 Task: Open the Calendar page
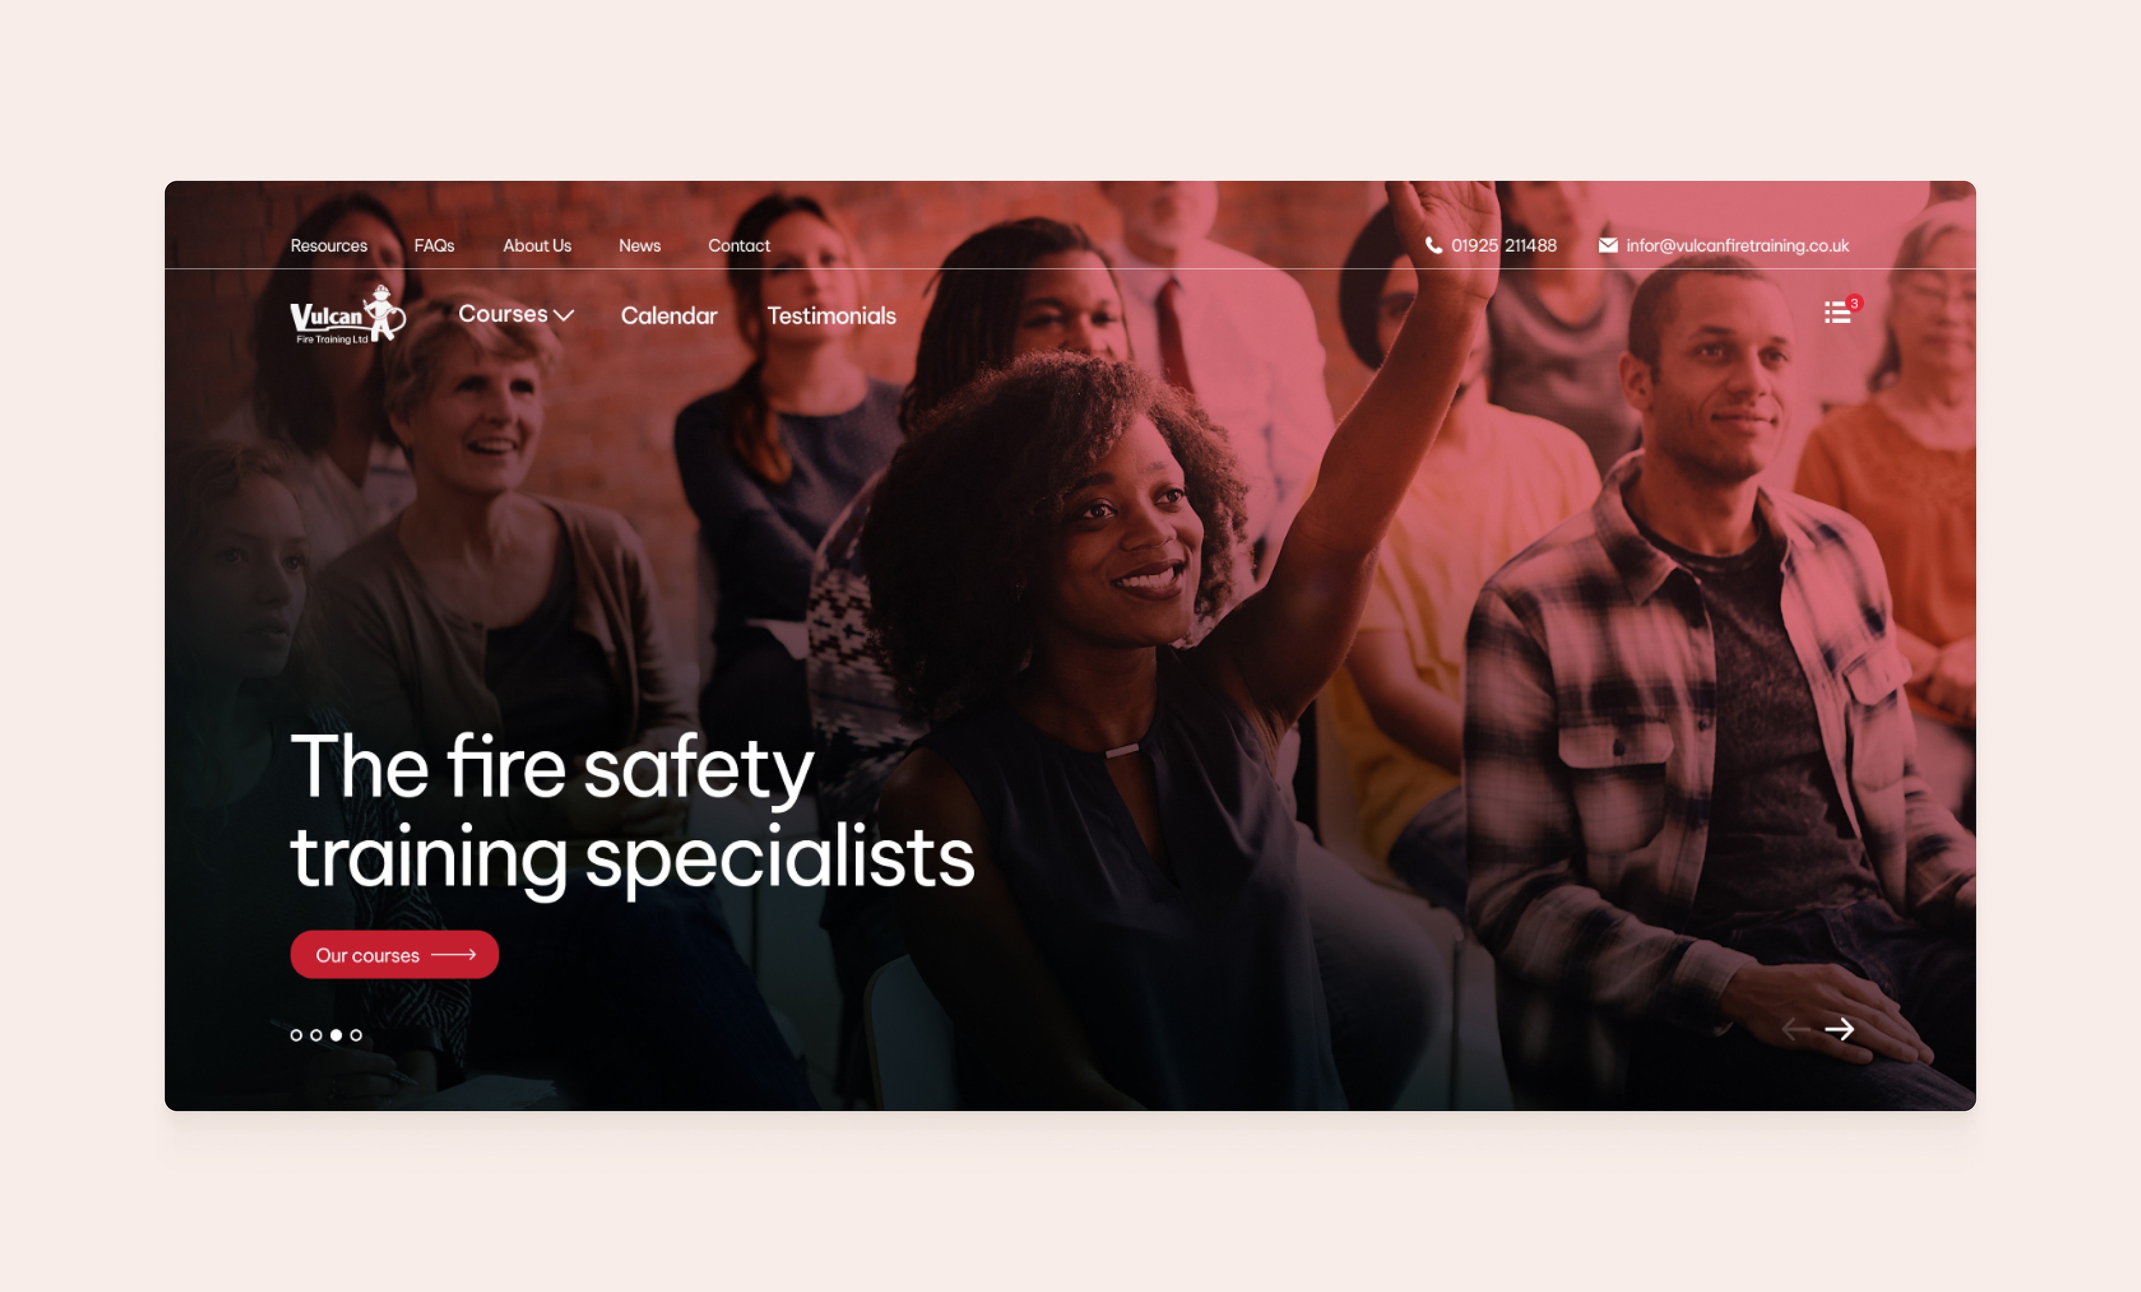pos(669,315)
